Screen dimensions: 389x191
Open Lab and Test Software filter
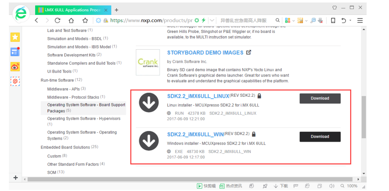(70, 30)
